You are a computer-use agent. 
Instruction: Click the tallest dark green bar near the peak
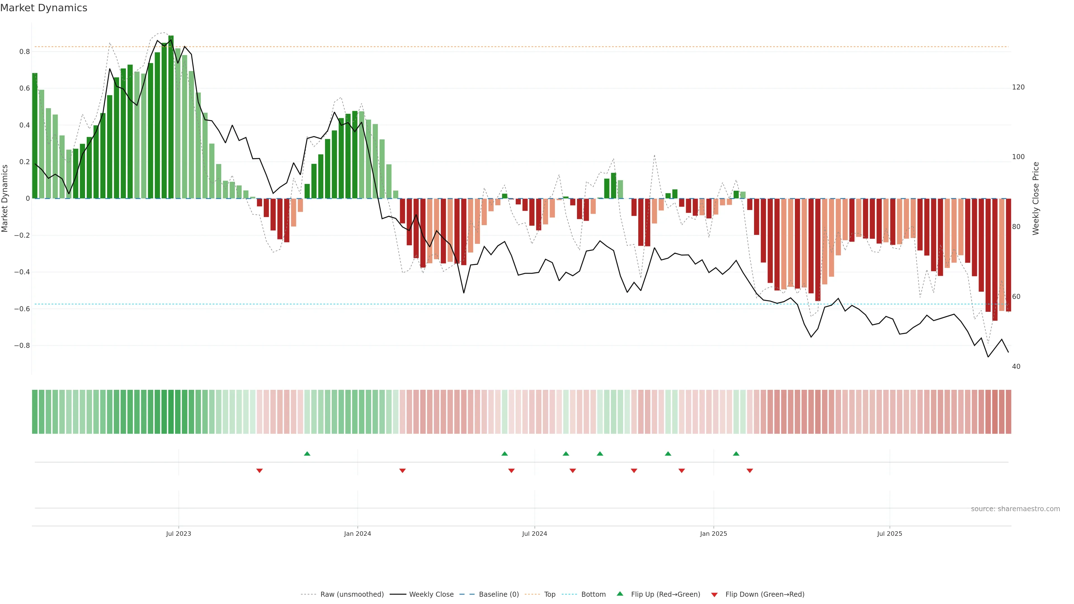pyautogui.click(x=171, y=117)
